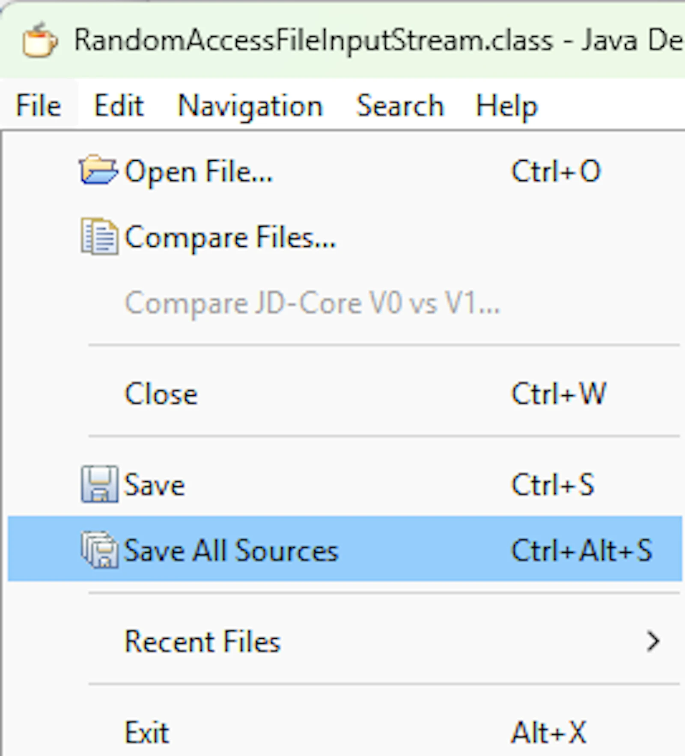Image resolution: width=685 pixels, height=756 pixels.
Task: Select Save All Sources menu entry
Action: [x=345, y=550]
